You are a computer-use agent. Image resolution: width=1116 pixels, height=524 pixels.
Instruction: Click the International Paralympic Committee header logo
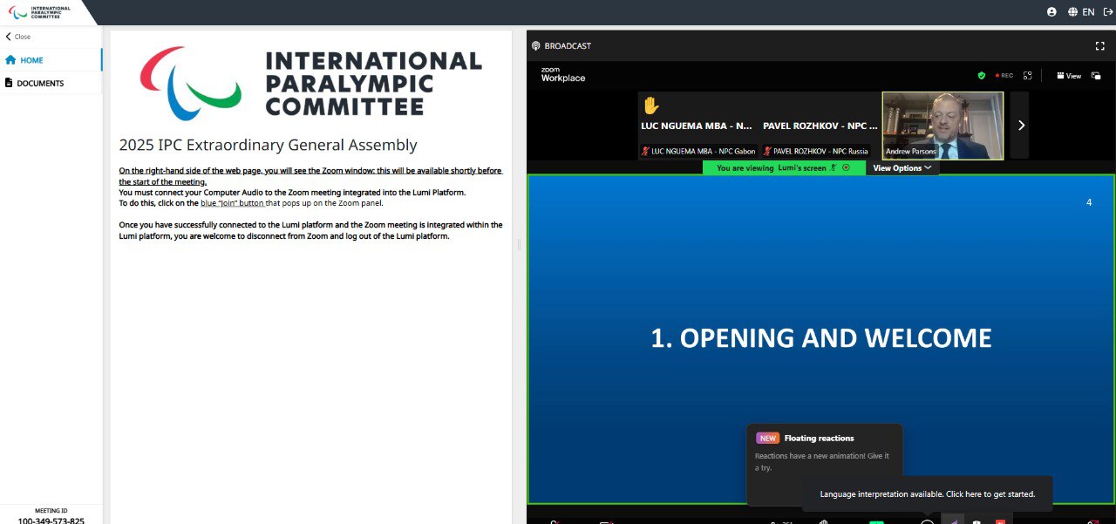coord(39,12)
